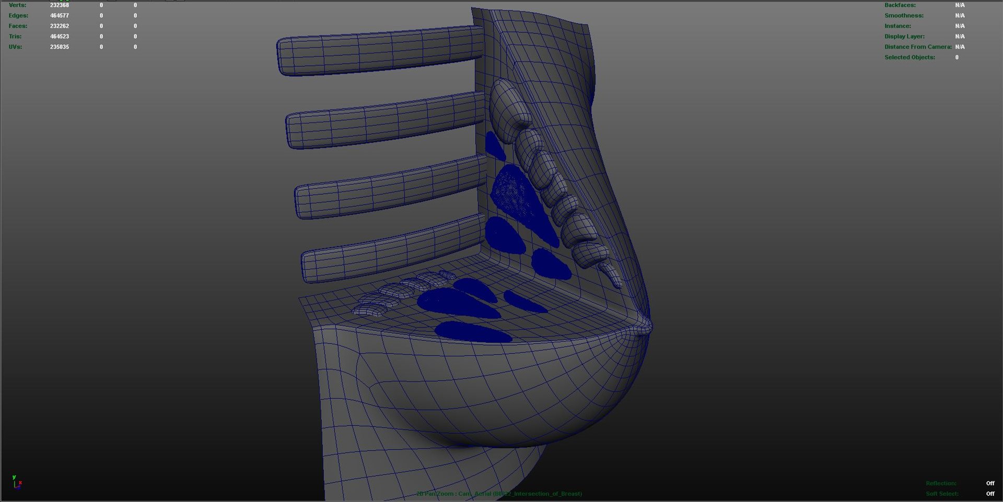Click the 'Selected Objects:' label
Image resolution: width=1003 pixels, height=502 pixels.
[910, 57]
